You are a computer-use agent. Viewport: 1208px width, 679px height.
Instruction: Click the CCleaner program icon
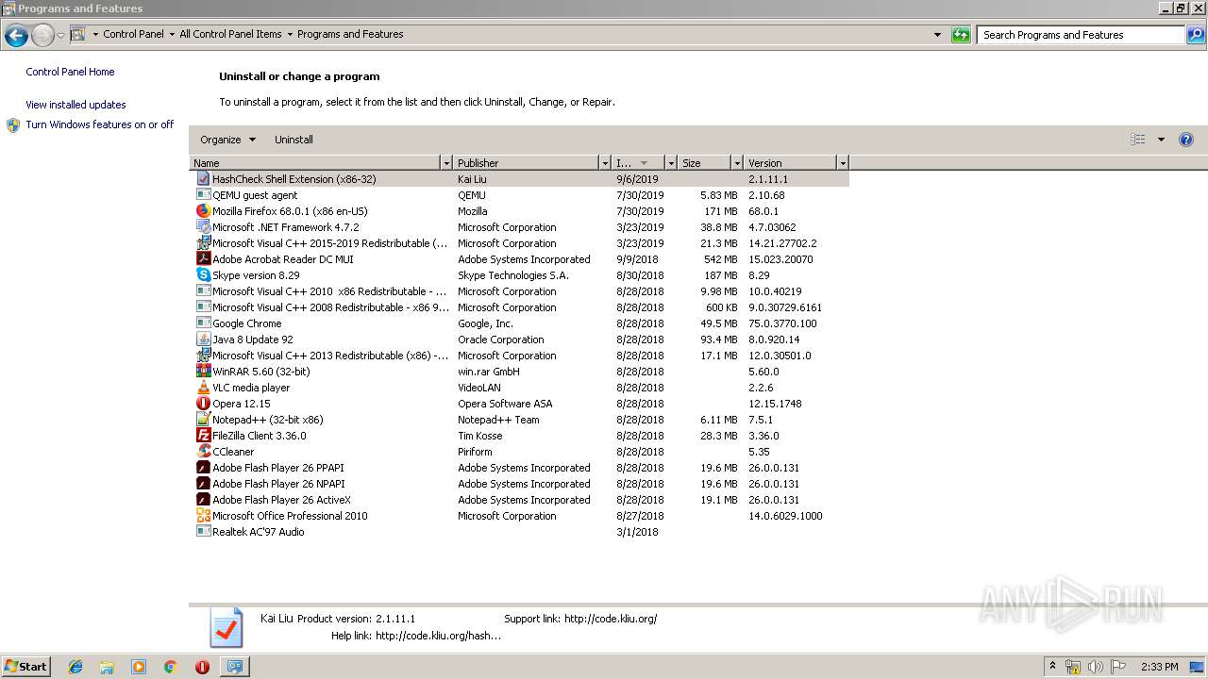tap(203, 451)
